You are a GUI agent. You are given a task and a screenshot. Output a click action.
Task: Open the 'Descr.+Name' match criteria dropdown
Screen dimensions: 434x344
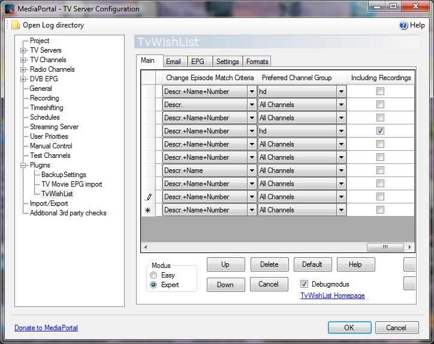[252, 171]
